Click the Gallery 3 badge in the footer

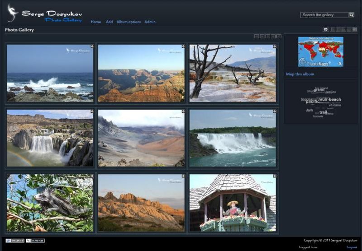click(15, 241)
